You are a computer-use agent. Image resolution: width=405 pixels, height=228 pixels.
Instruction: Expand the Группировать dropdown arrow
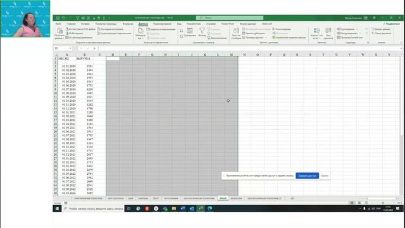[357, 29]
